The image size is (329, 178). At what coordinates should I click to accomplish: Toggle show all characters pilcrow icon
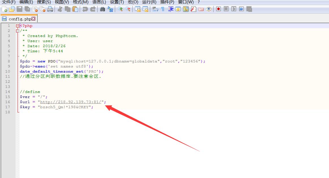pos(163,9)
